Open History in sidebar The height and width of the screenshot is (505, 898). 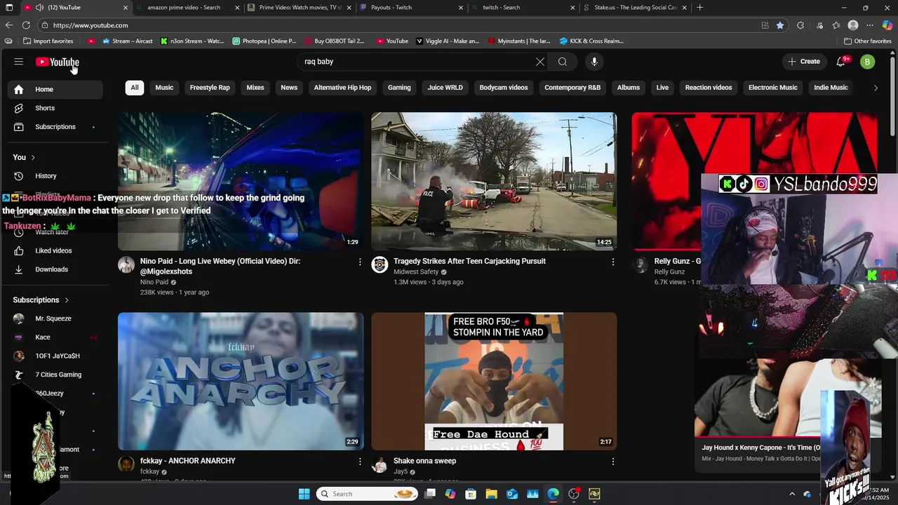tap(55, 176)
